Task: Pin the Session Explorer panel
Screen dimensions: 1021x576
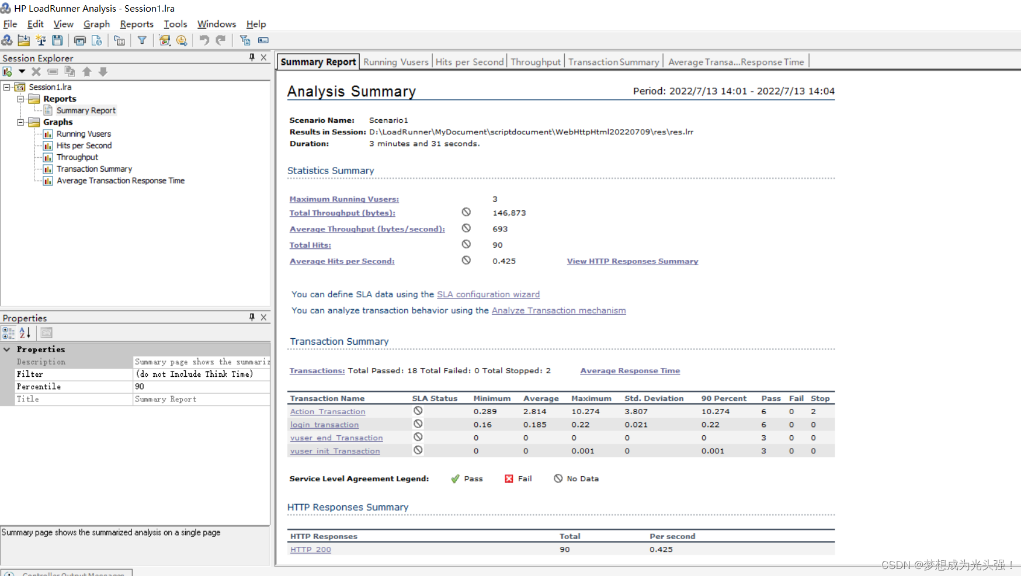Action: 252,57
